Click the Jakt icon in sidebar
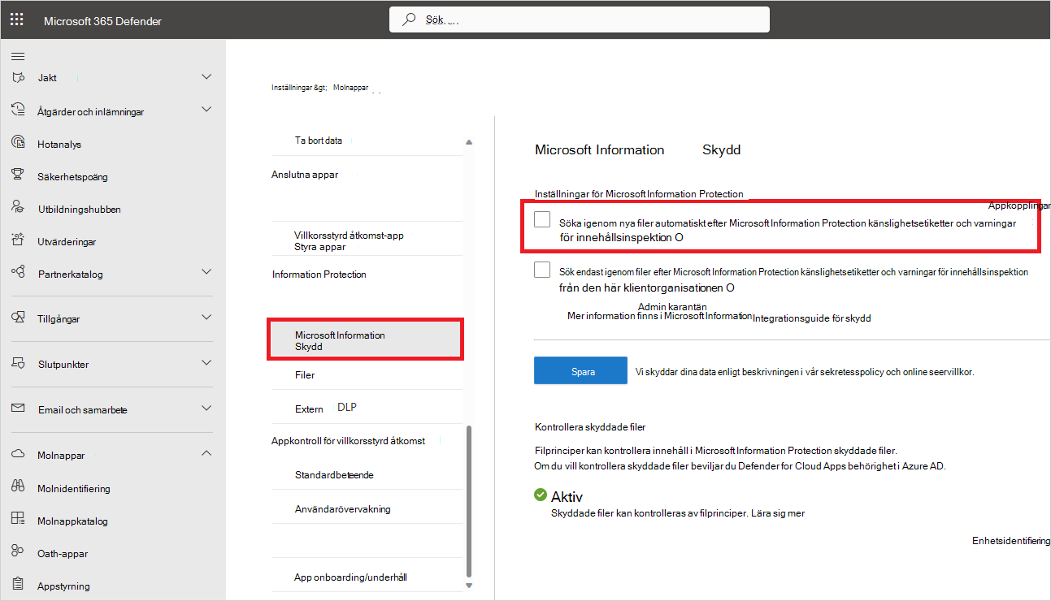 tap(18, 77)
